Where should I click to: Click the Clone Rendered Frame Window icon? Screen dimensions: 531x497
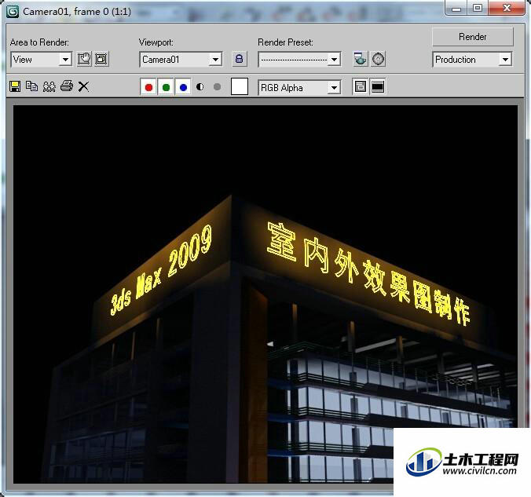(49, 86)
